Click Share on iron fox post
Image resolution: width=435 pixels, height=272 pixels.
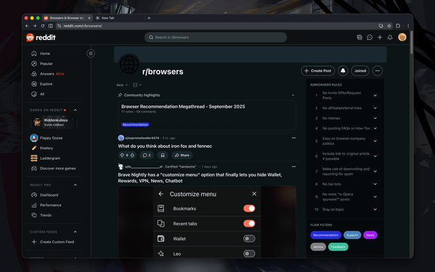[182, 155]
